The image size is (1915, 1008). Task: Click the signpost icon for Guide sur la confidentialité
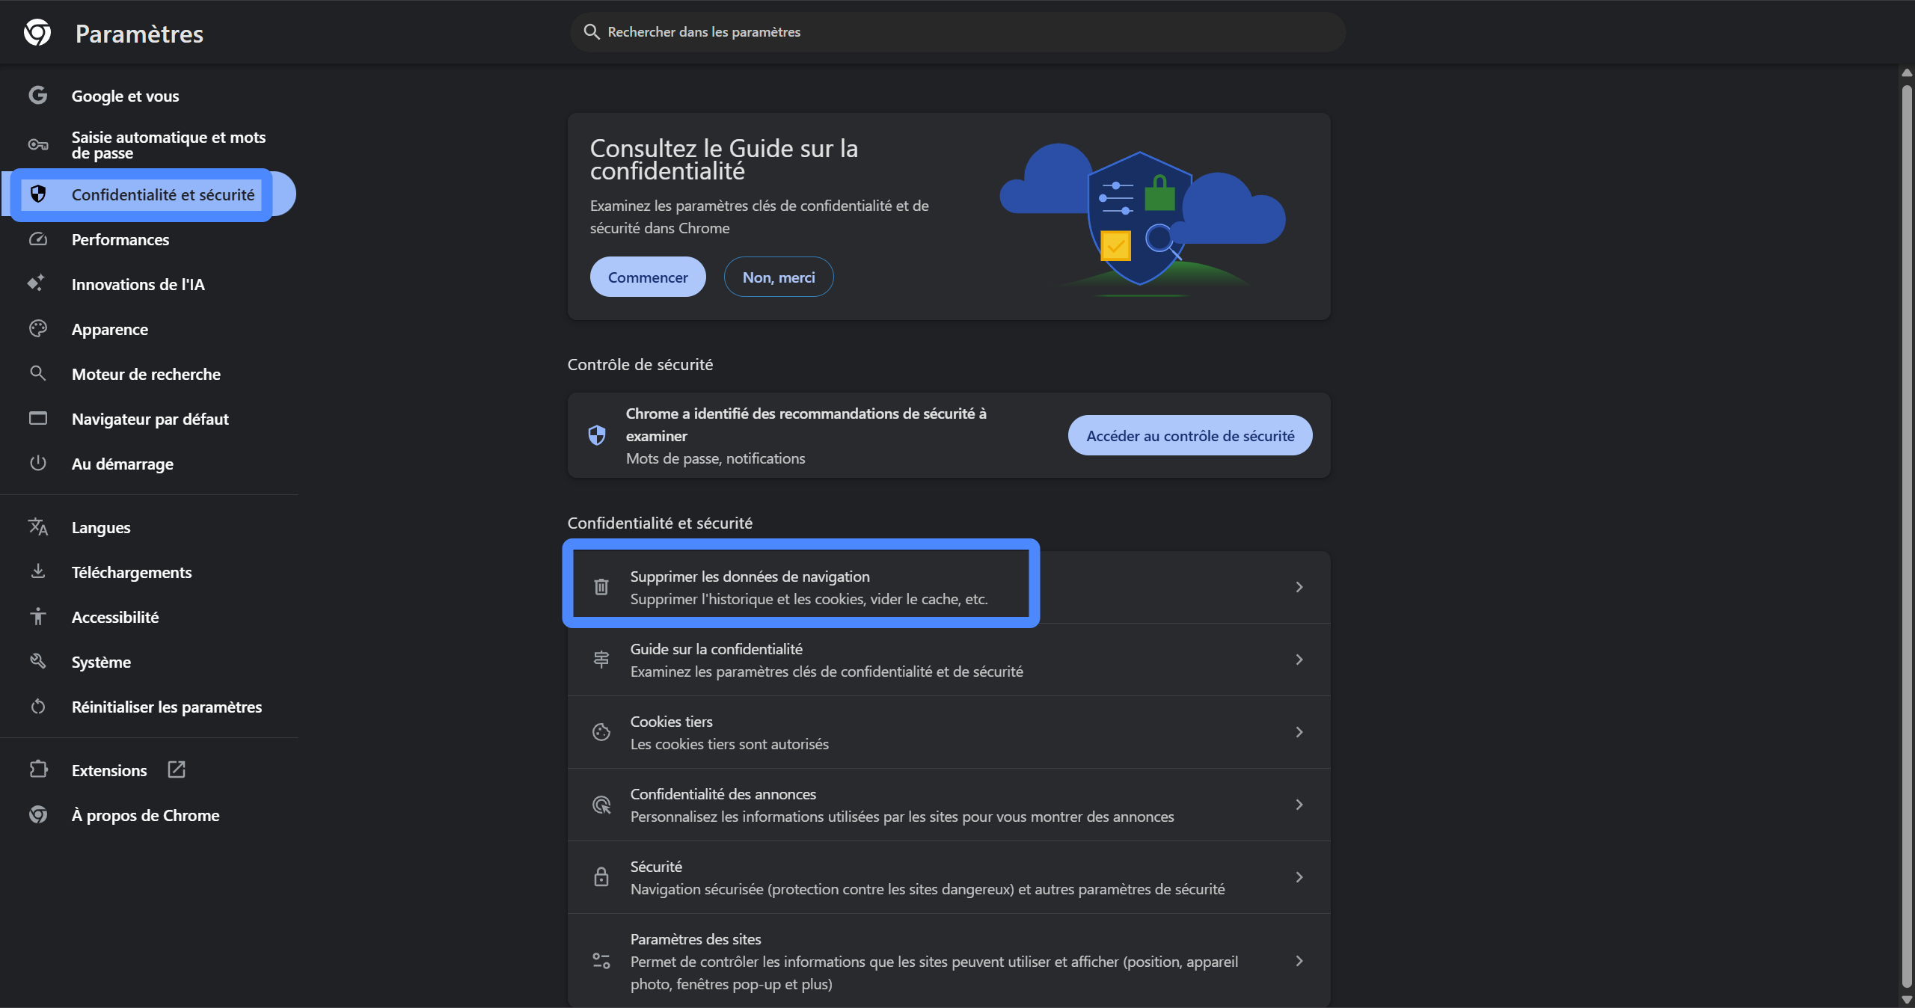(x=601, y=660)
